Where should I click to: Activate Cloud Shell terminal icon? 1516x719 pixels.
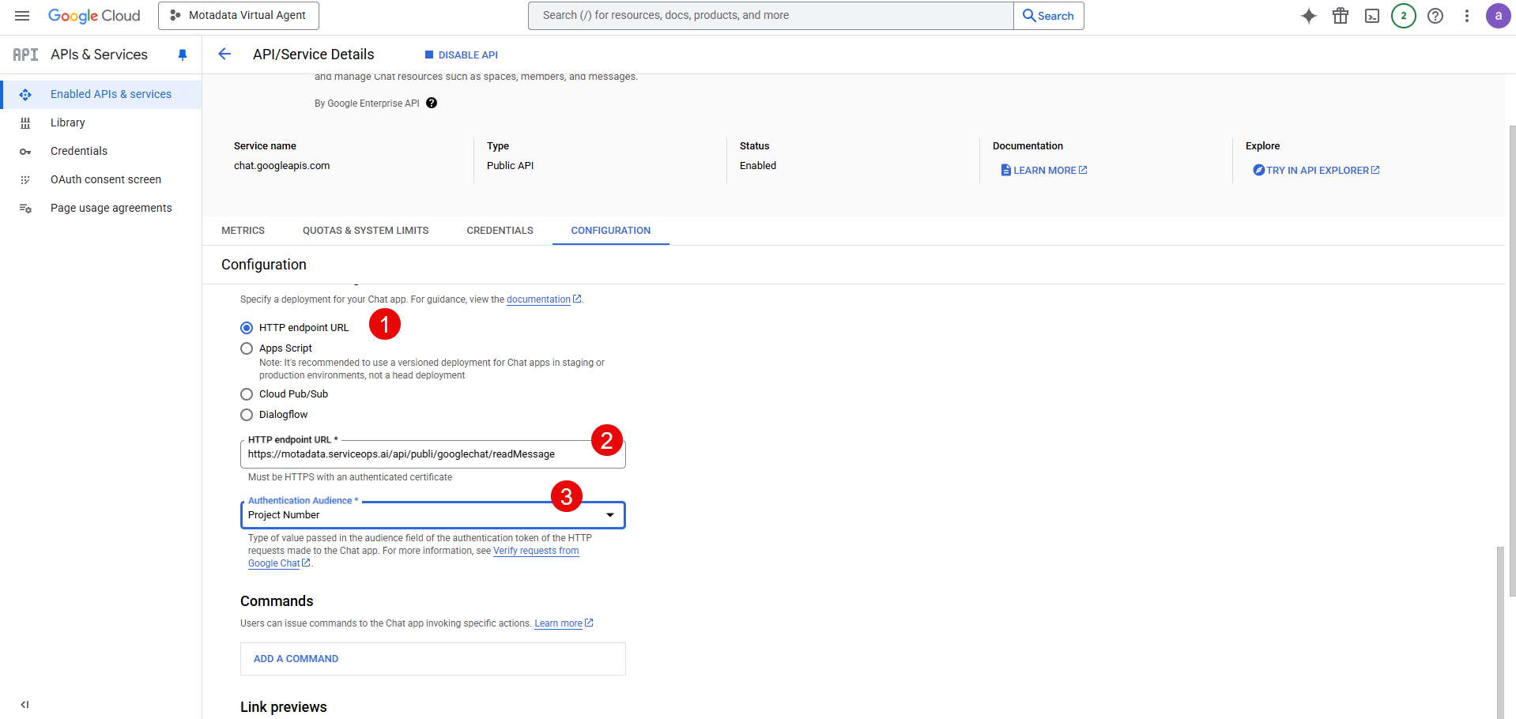click(1372, 16)
